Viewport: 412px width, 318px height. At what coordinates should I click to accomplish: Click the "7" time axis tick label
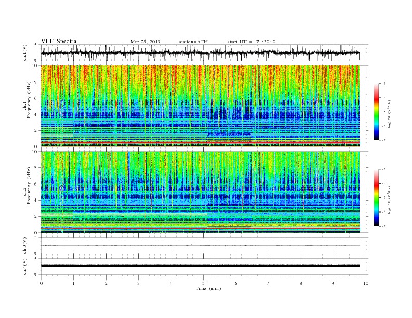268,283
